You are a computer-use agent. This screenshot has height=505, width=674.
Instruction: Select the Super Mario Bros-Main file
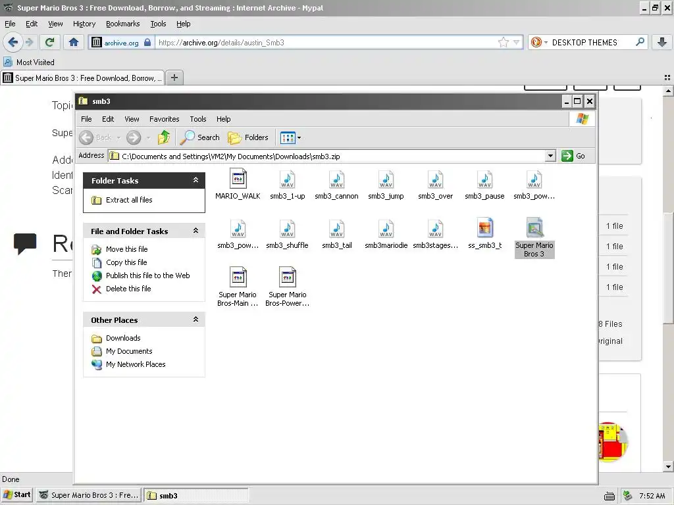click(x=238, y=287)
